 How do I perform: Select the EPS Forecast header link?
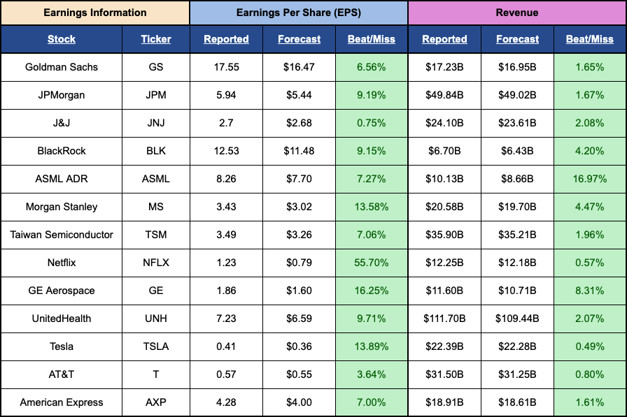[x=299, y=39]
